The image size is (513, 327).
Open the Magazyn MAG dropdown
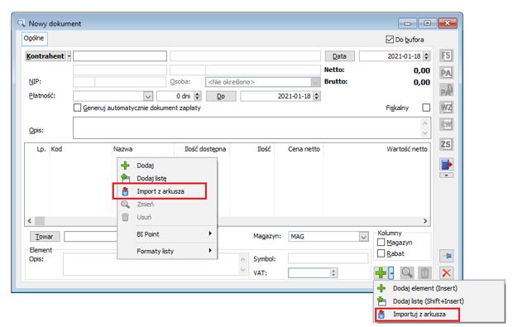[363, 236]
